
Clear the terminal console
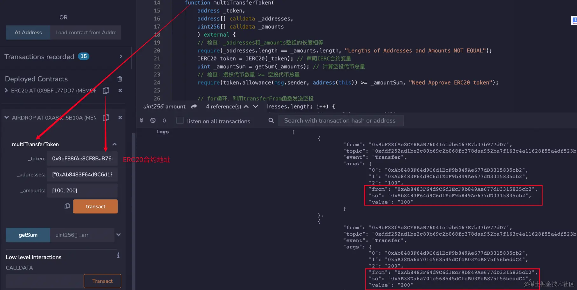tap(153, 121)
